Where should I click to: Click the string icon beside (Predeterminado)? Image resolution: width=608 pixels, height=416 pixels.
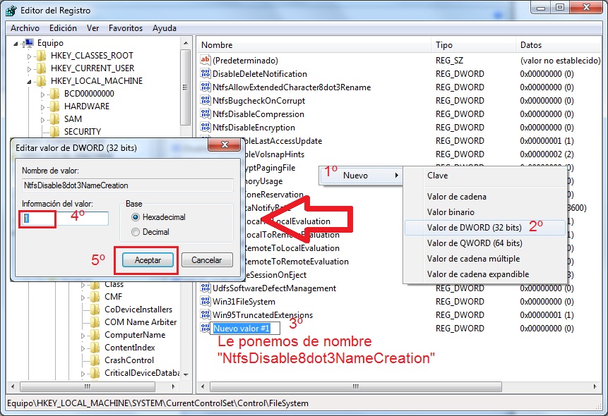click(x=205, y=61)
